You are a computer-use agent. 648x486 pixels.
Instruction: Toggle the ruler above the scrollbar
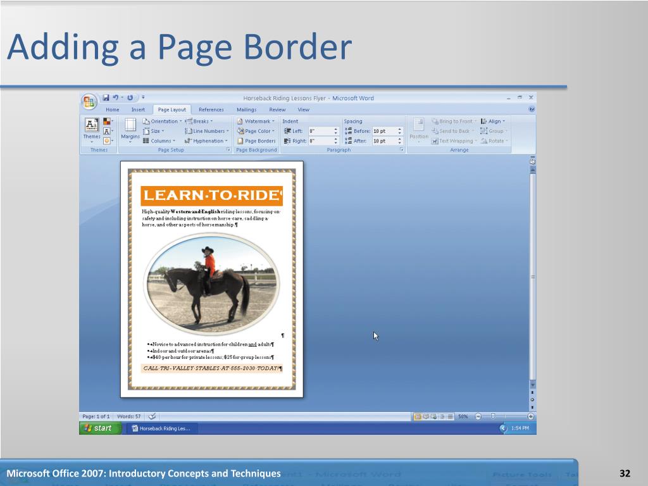tap(532, 161)
